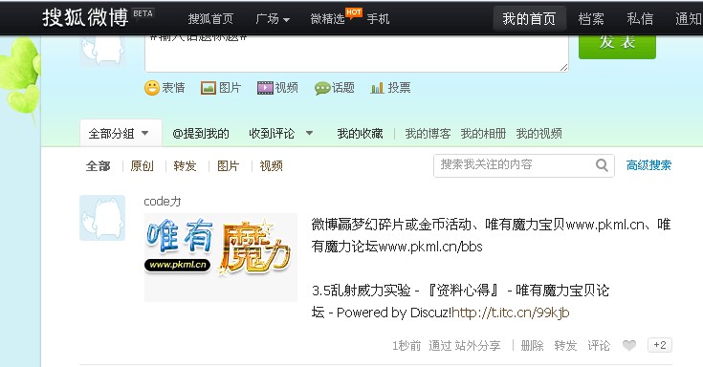
Task: Filter posts by 全部
Action: [98, 166]
